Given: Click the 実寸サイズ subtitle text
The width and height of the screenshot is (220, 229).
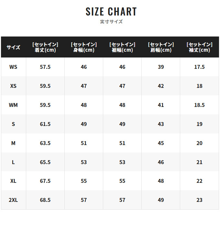Looking at the screenshot, I should coord(111,22).
